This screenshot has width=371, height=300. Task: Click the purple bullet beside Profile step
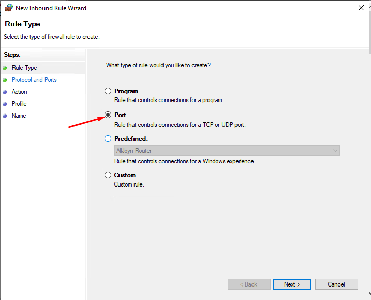[x=5, y=104]
